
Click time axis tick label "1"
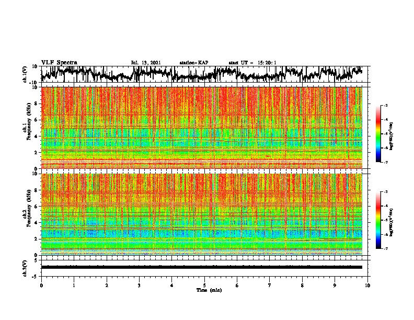point(74,285)
